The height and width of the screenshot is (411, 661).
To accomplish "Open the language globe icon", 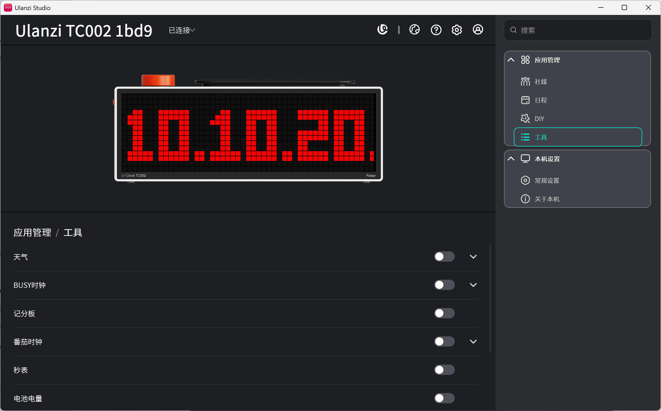I will click(x=415, y=30).
